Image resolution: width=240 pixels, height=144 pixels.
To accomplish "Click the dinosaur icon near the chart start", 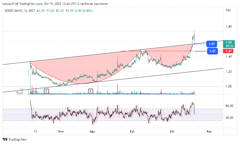I will coord(20,91).
